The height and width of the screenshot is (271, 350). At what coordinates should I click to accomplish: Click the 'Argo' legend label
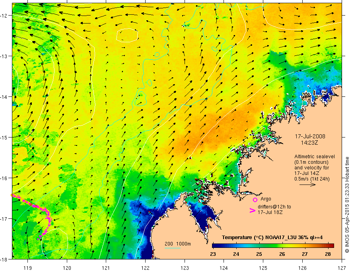coord(266,199)
